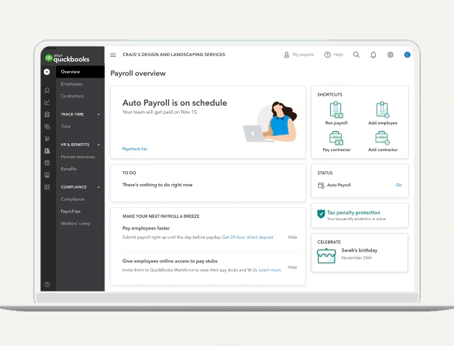Click the Help label in the header
The image size is (454, 346).
click(338, 55)
